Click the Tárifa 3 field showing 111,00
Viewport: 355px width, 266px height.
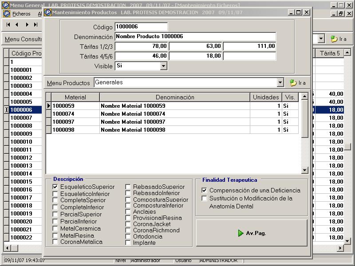click(x=249, y=46)
